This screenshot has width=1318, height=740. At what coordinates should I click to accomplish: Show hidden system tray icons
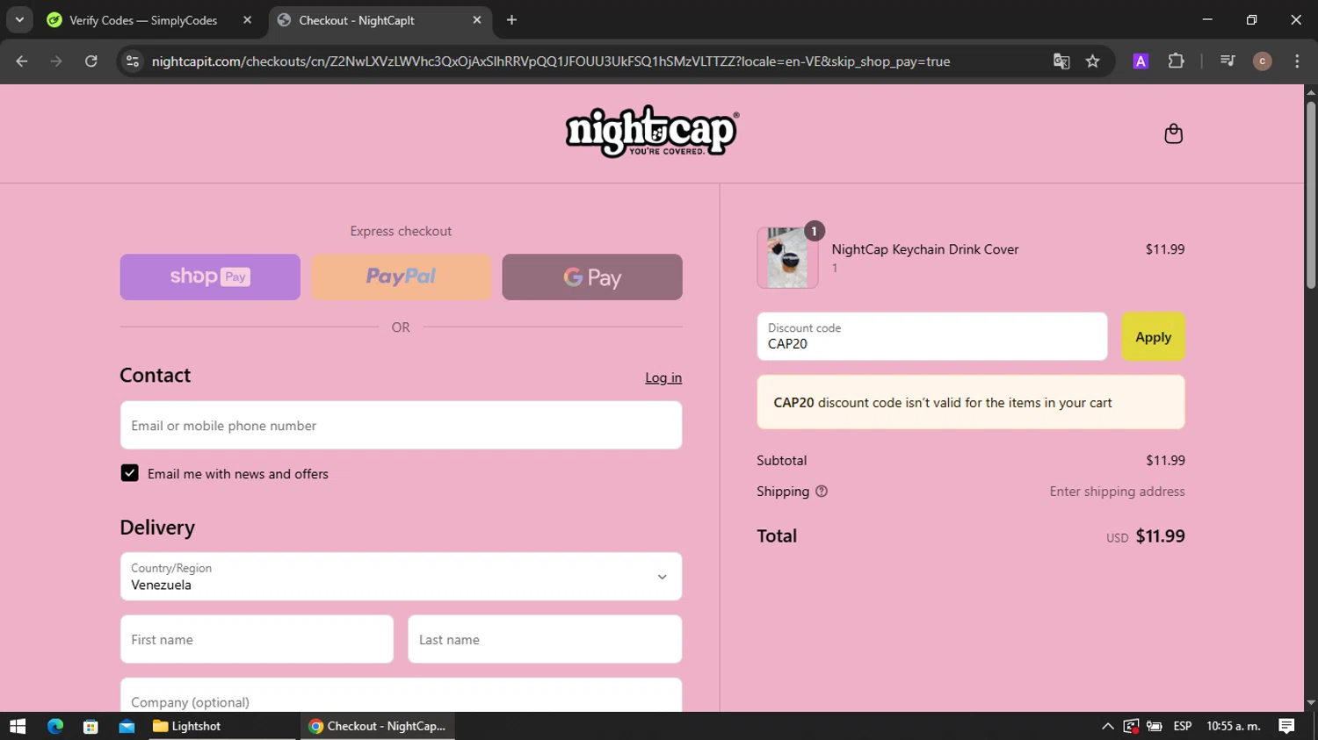[1108, 726]
